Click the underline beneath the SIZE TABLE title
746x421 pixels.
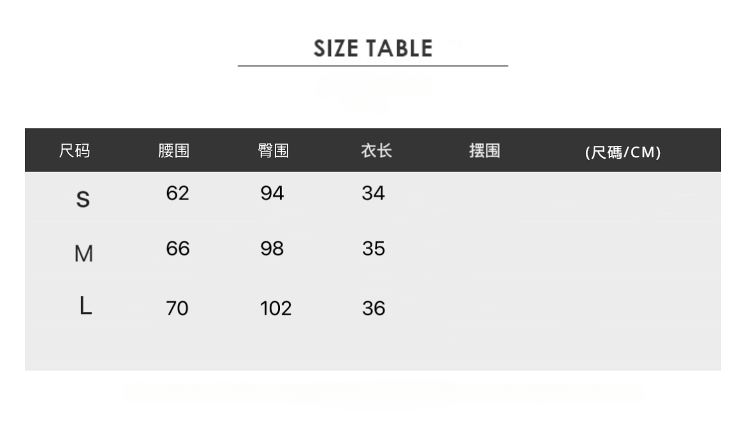tap(373, 66)
